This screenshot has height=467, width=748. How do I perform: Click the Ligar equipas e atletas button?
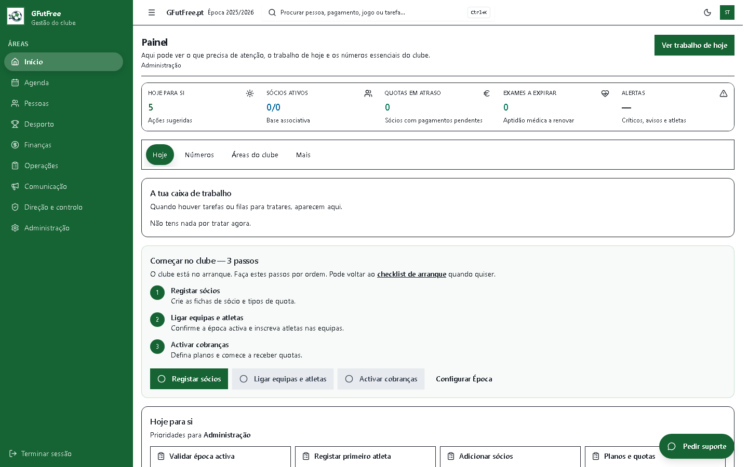click(x=283, y=379)
